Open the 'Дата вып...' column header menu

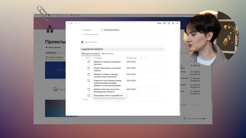click(132, 58)
